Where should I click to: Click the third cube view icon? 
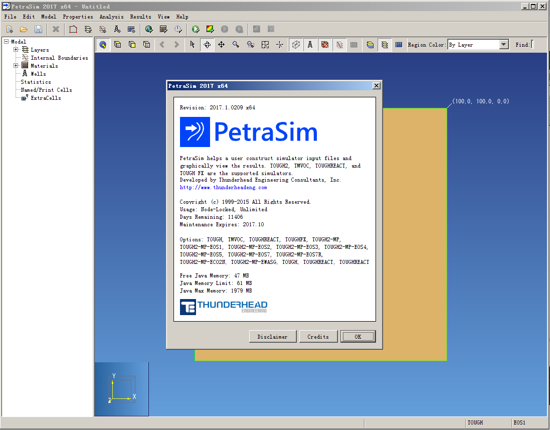coord(146,45)
